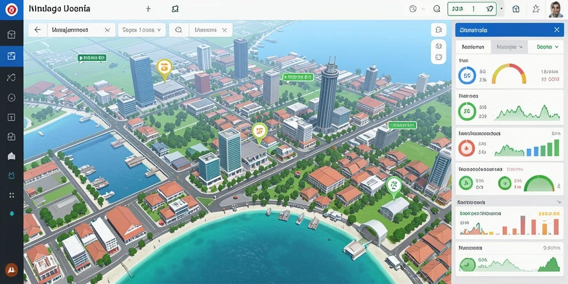
Task: Click the green half-dome gauge in fourth card
Action: (x=539, y=183)
